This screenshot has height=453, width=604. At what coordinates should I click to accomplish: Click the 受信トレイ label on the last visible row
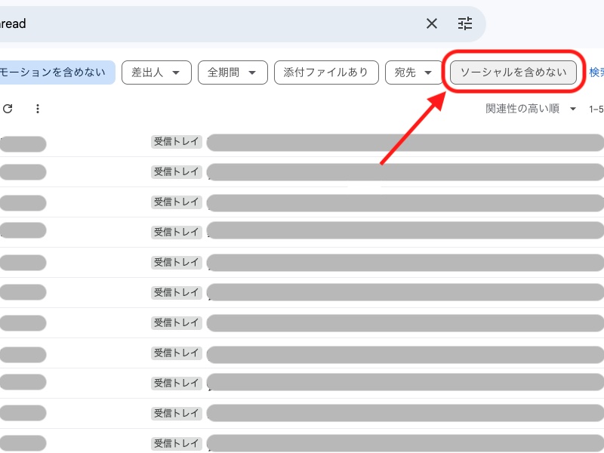[x=176, y=443]
